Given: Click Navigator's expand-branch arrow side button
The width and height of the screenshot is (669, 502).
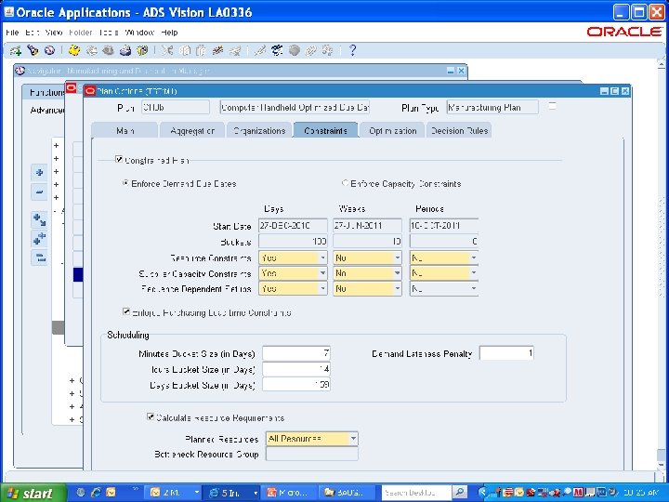Looking at the screenshot, I should click(39, 219).
